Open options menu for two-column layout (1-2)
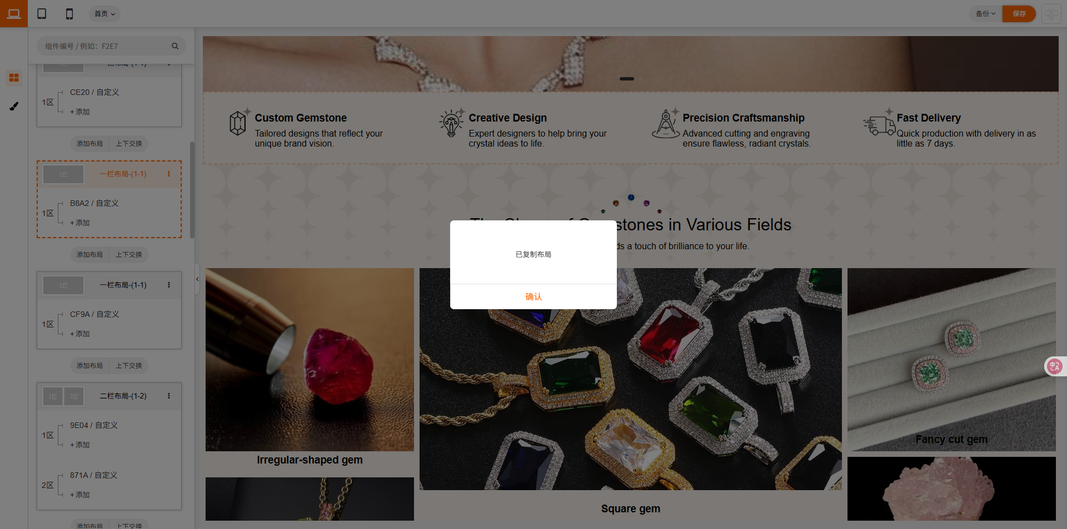This screenshot has height=529, width=1067. coord(169,396)
